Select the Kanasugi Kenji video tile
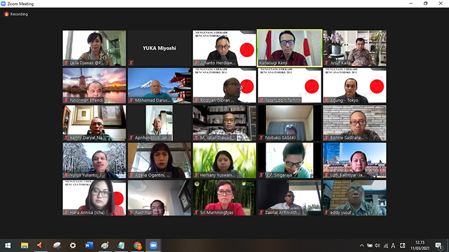Viewport: 449px width, 252px height. [x=289, y=48]
